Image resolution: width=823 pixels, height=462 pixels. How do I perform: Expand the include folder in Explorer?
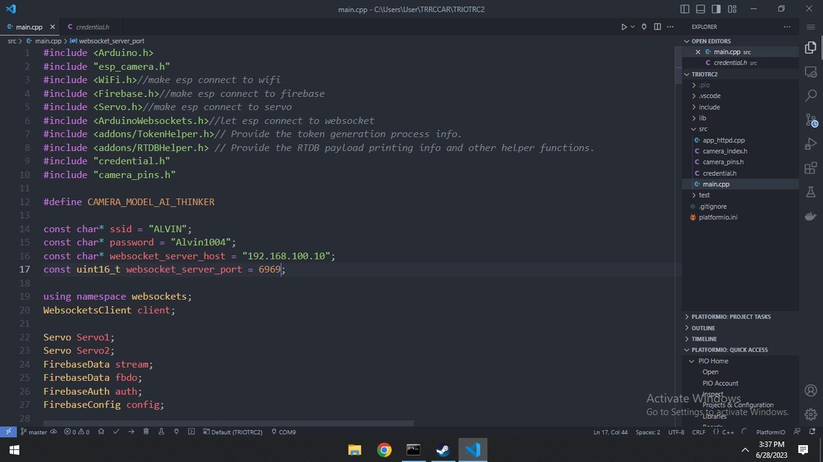(x=709, y=107)
